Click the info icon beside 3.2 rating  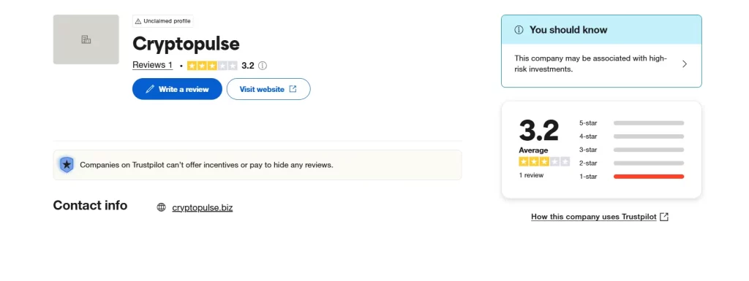pyautogui.click(x=263, y=66)
